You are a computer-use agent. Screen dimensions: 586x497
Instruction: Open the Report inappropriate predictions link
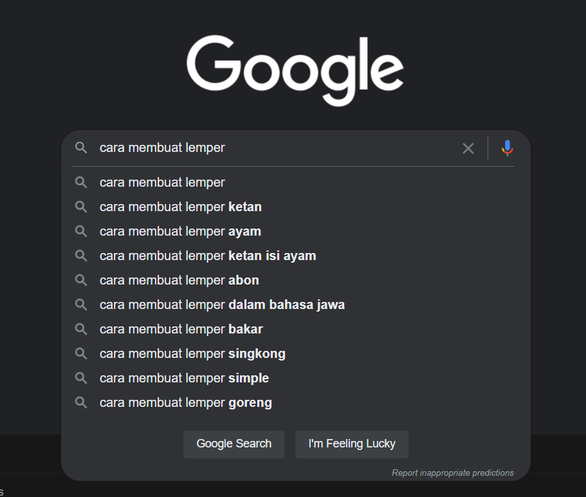click(453, 473)
